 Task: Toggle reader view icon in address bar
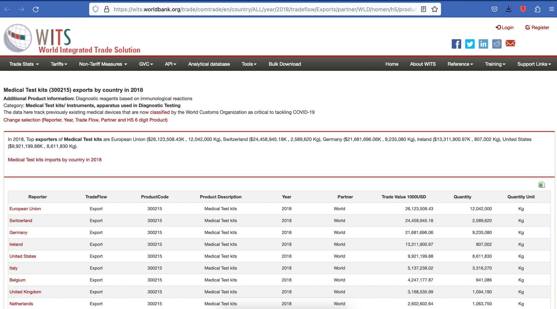click(423, 9)
